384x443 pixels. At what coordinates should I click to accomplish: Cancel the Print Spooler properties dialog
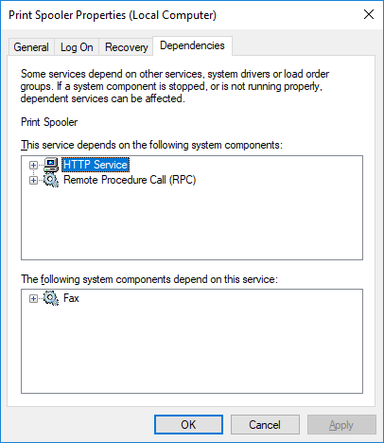tap(265, 425)
